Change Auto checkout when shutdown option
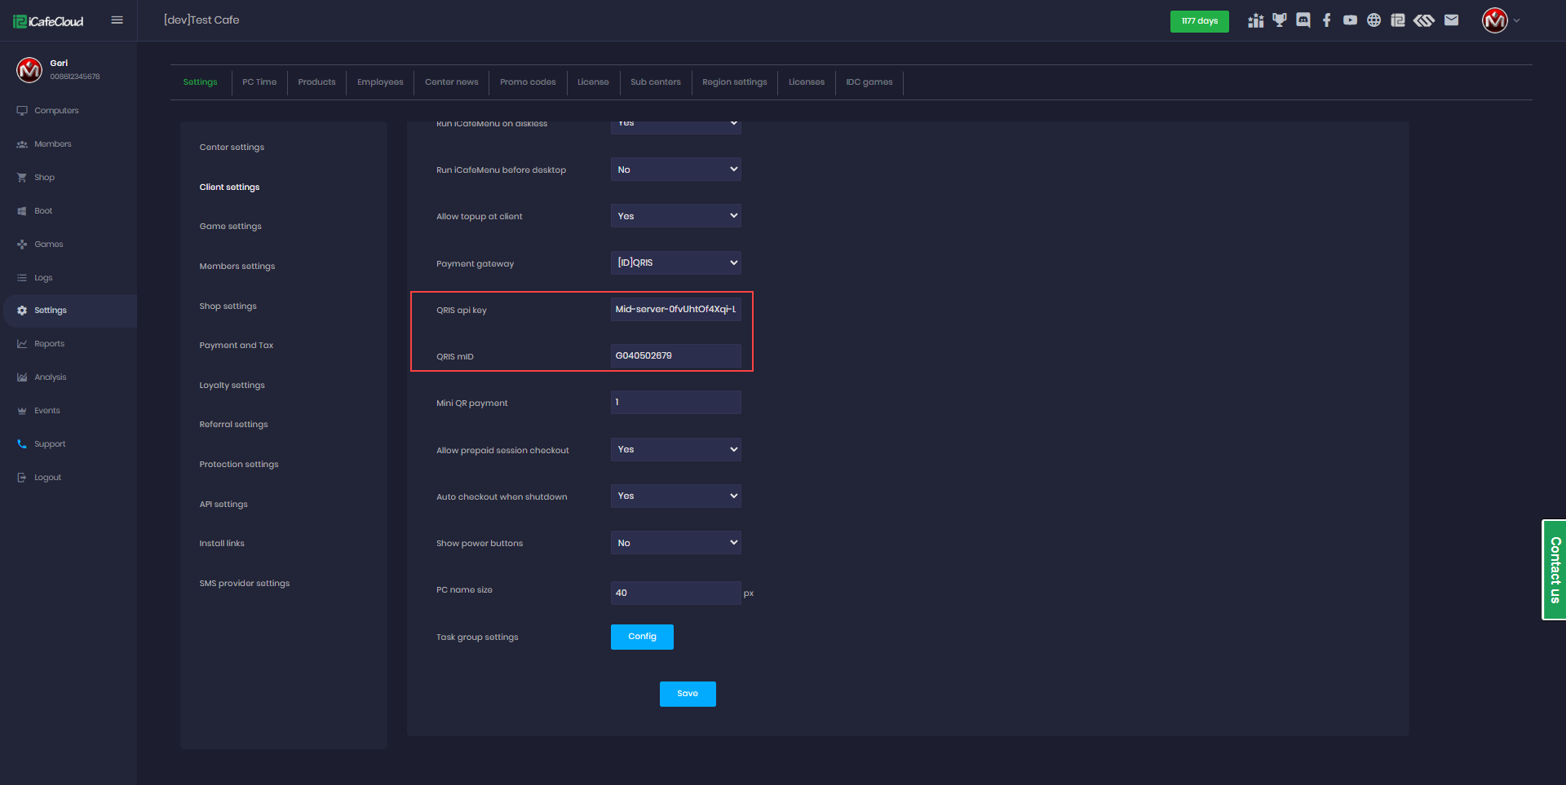1566x785 pixels. (675, 496)
